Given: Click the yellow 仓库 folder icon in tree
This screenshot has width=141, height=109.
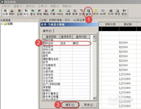Looking at the screenshot, I should [5, 24].
